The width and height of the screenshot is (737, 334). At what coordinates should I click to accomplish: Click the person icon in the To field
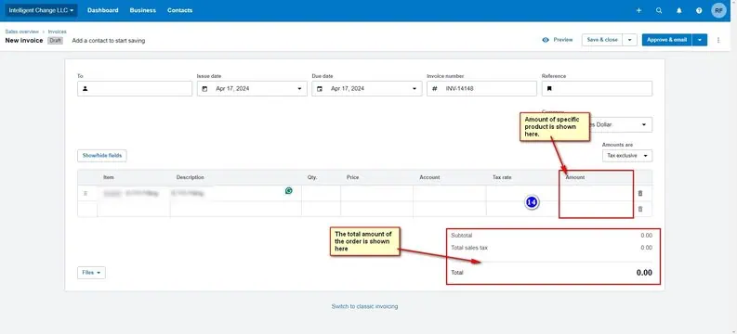[86, 89]
